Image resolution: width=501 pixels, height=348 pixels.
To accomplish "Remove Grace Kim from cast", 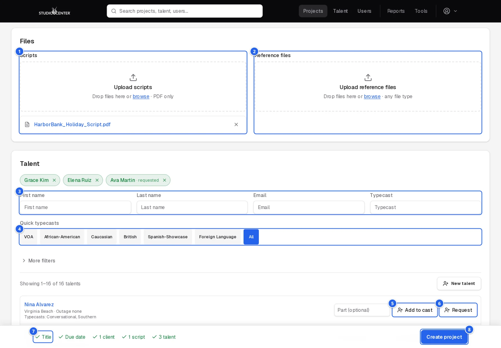I will pyautogui.click(x=54, y=180).
